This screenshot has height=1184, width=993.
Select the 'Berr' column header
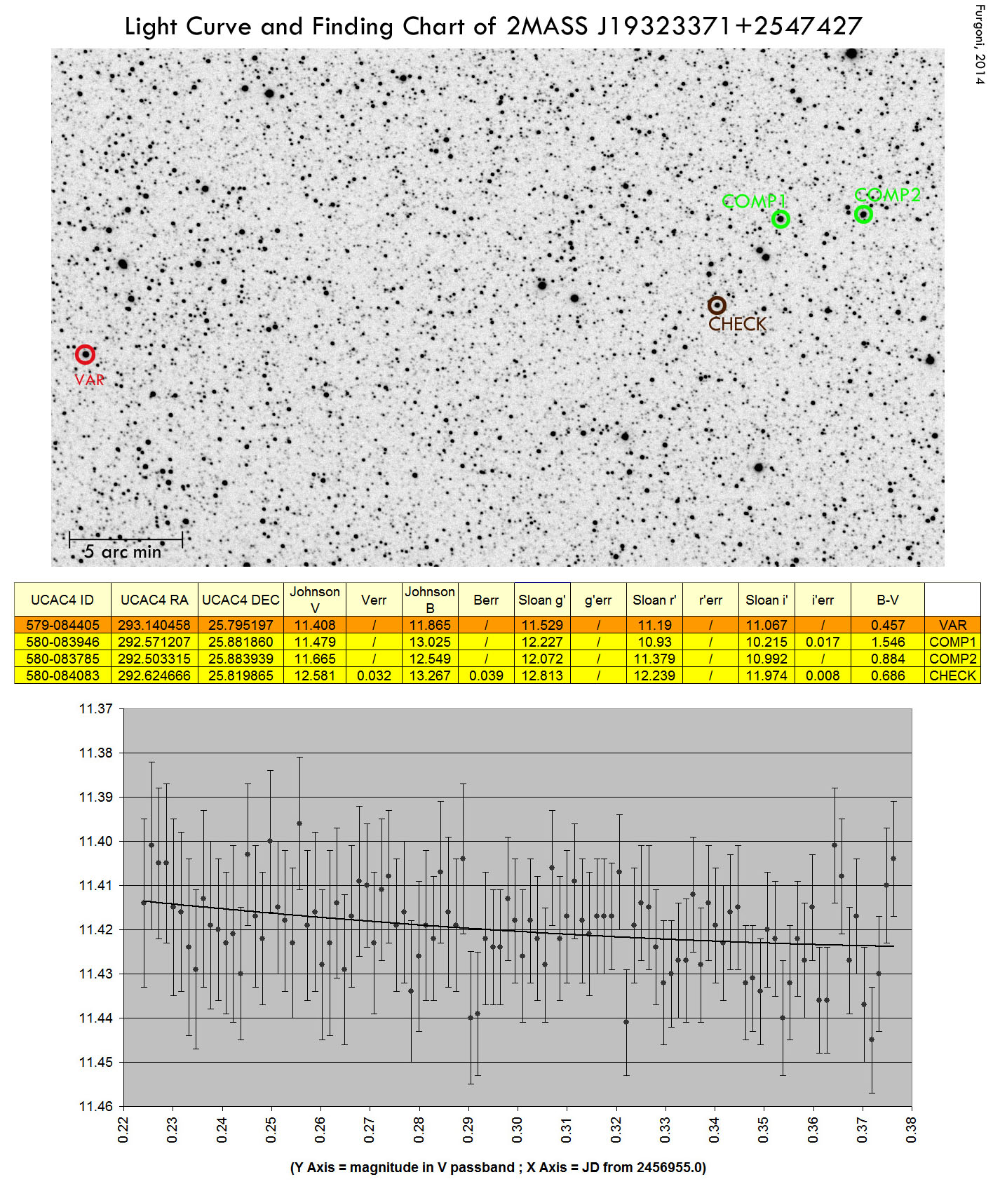[486, 600]
